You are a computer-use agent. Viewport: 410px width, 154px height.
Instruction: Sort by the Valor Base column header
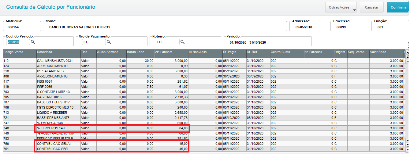pos(386,54)
